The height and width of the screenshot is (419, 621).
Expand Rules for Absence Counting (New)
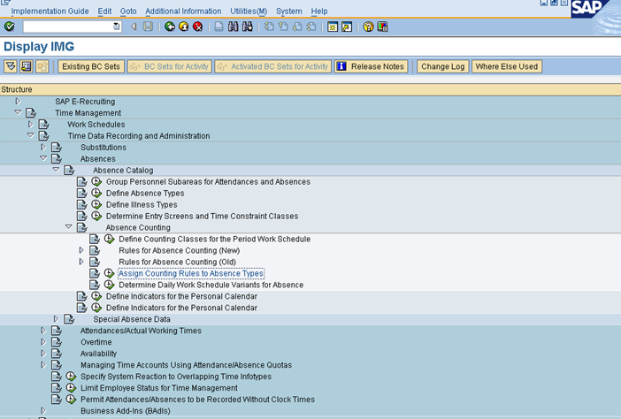pos(81,250)
